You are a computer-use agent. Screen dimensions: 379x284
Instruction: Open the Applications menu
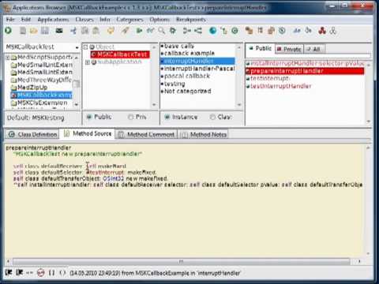click(x=53, y=20)
